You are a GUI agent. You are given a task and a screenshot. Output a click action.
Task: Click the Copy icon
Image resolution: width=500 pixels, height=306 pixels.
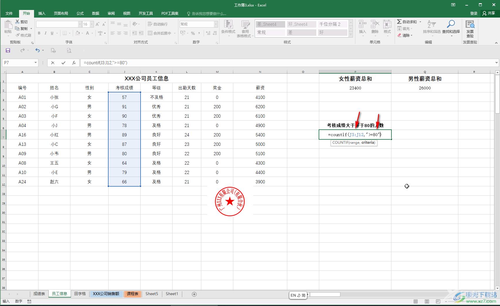[x=17, y=28]
